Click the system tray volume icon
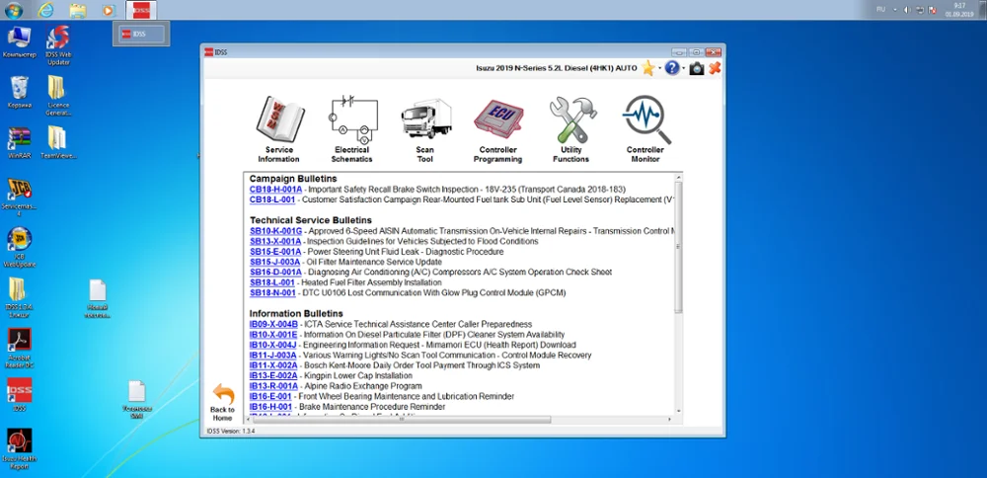987x478 pixels. click(x=907, y=10)
